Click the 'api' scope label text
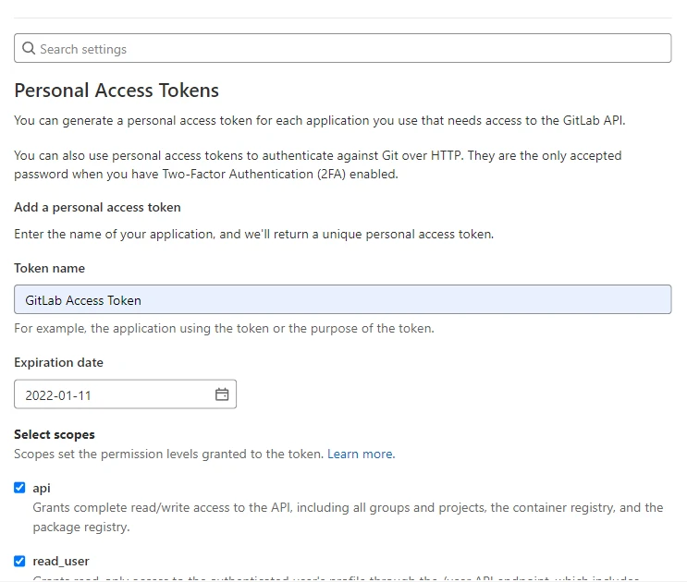The width and height of the screenshot is (687, 582). (42, 488)
